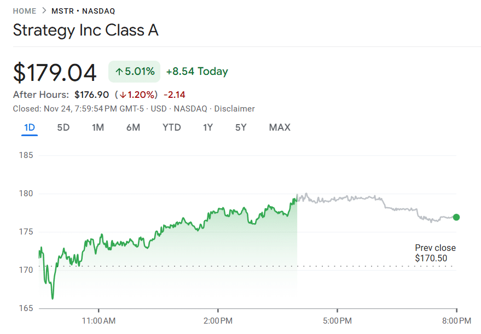
Task: Switch to the 5D chart view
Action: tap(63, 127)
